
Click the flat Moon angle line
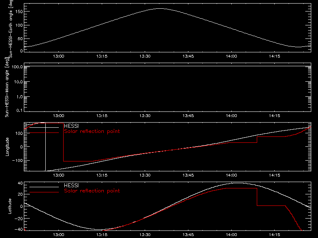click(x=167, y=66)
